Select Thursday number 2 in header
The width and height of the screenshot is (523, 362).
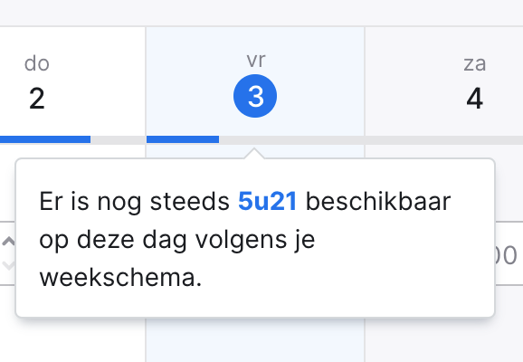click(37, 99)
